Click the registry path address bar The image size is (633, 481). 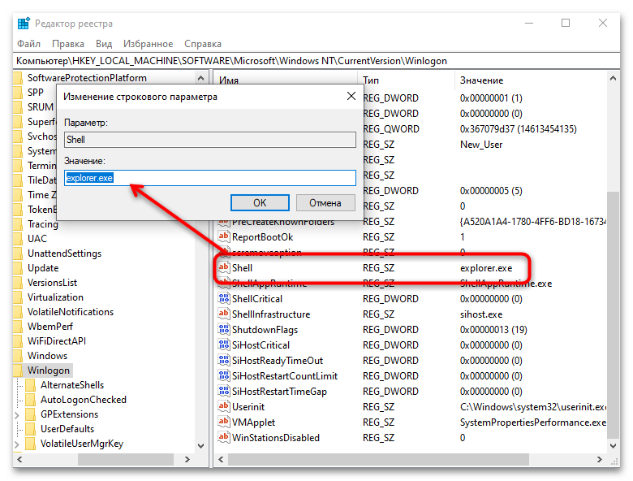coord(316,61)
